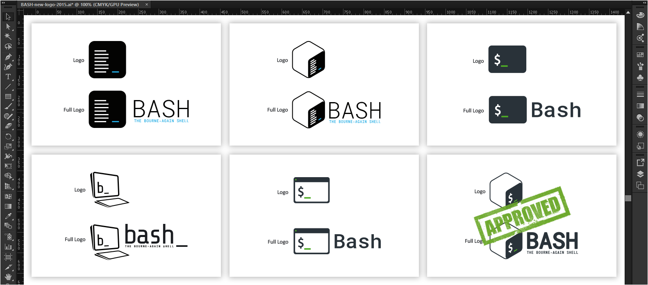Open the Swatches panel
648x285 pixels.
pyautogui.click(x=640, y=55)
